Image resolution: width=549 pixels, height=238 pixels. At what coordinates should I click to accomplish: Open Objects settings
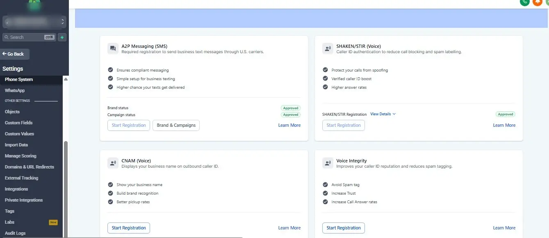12,112
